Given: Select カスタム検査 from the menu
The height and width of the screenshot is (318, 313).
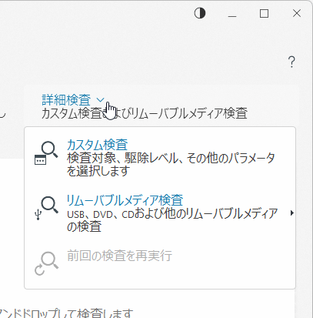Looking at the screenshot, I should (x=97, y=145).
